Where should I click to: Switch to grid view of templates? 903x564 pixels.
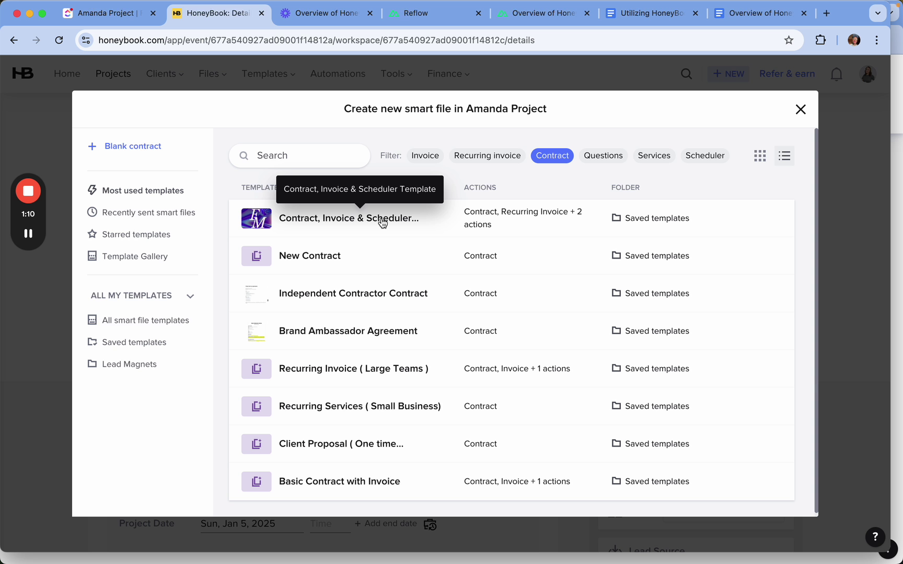[x=760, y=156]
